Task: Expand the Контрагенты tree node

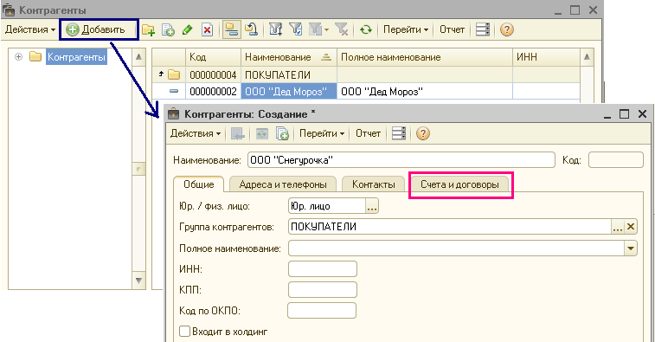Action: (18, 56)
